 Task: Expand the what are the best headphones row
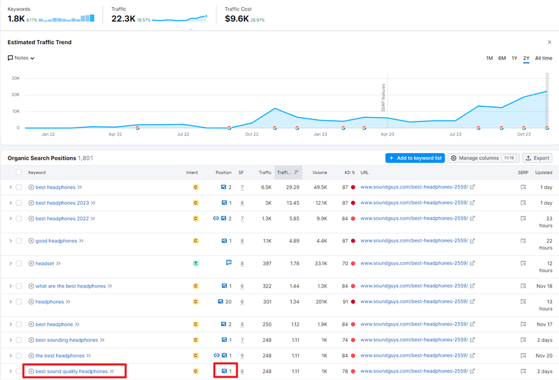(x=10, y=286)
